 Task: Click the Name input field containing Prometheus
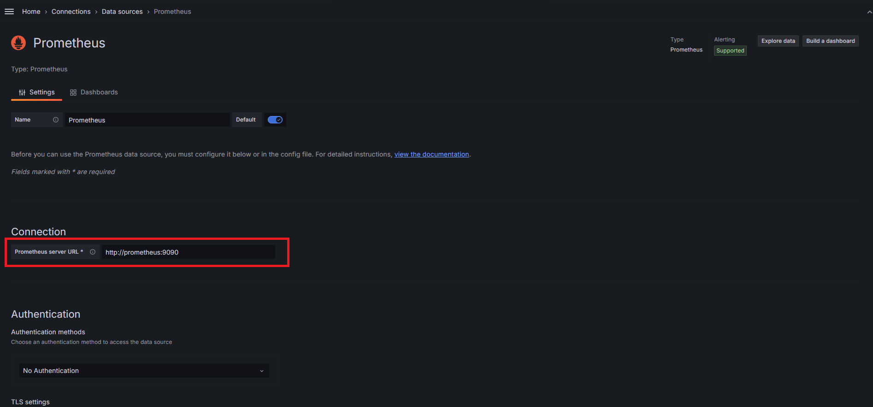point(147,120)
